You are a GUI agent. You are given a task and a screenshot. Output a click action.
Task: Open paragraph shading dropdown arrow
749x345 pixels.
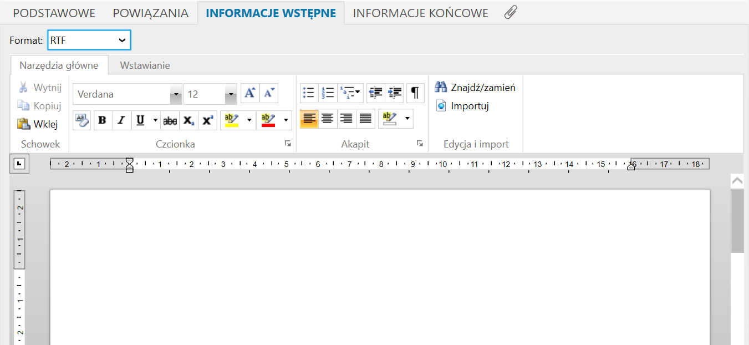[x=408, y=119]
